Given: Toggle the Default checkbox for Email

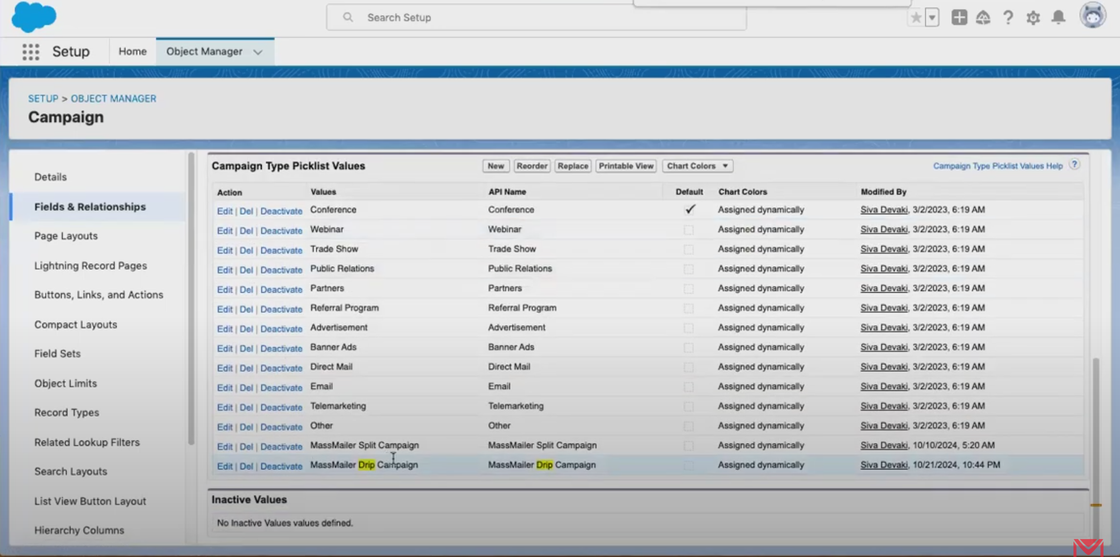Looking at the screenshot, I should coord(689,387).
